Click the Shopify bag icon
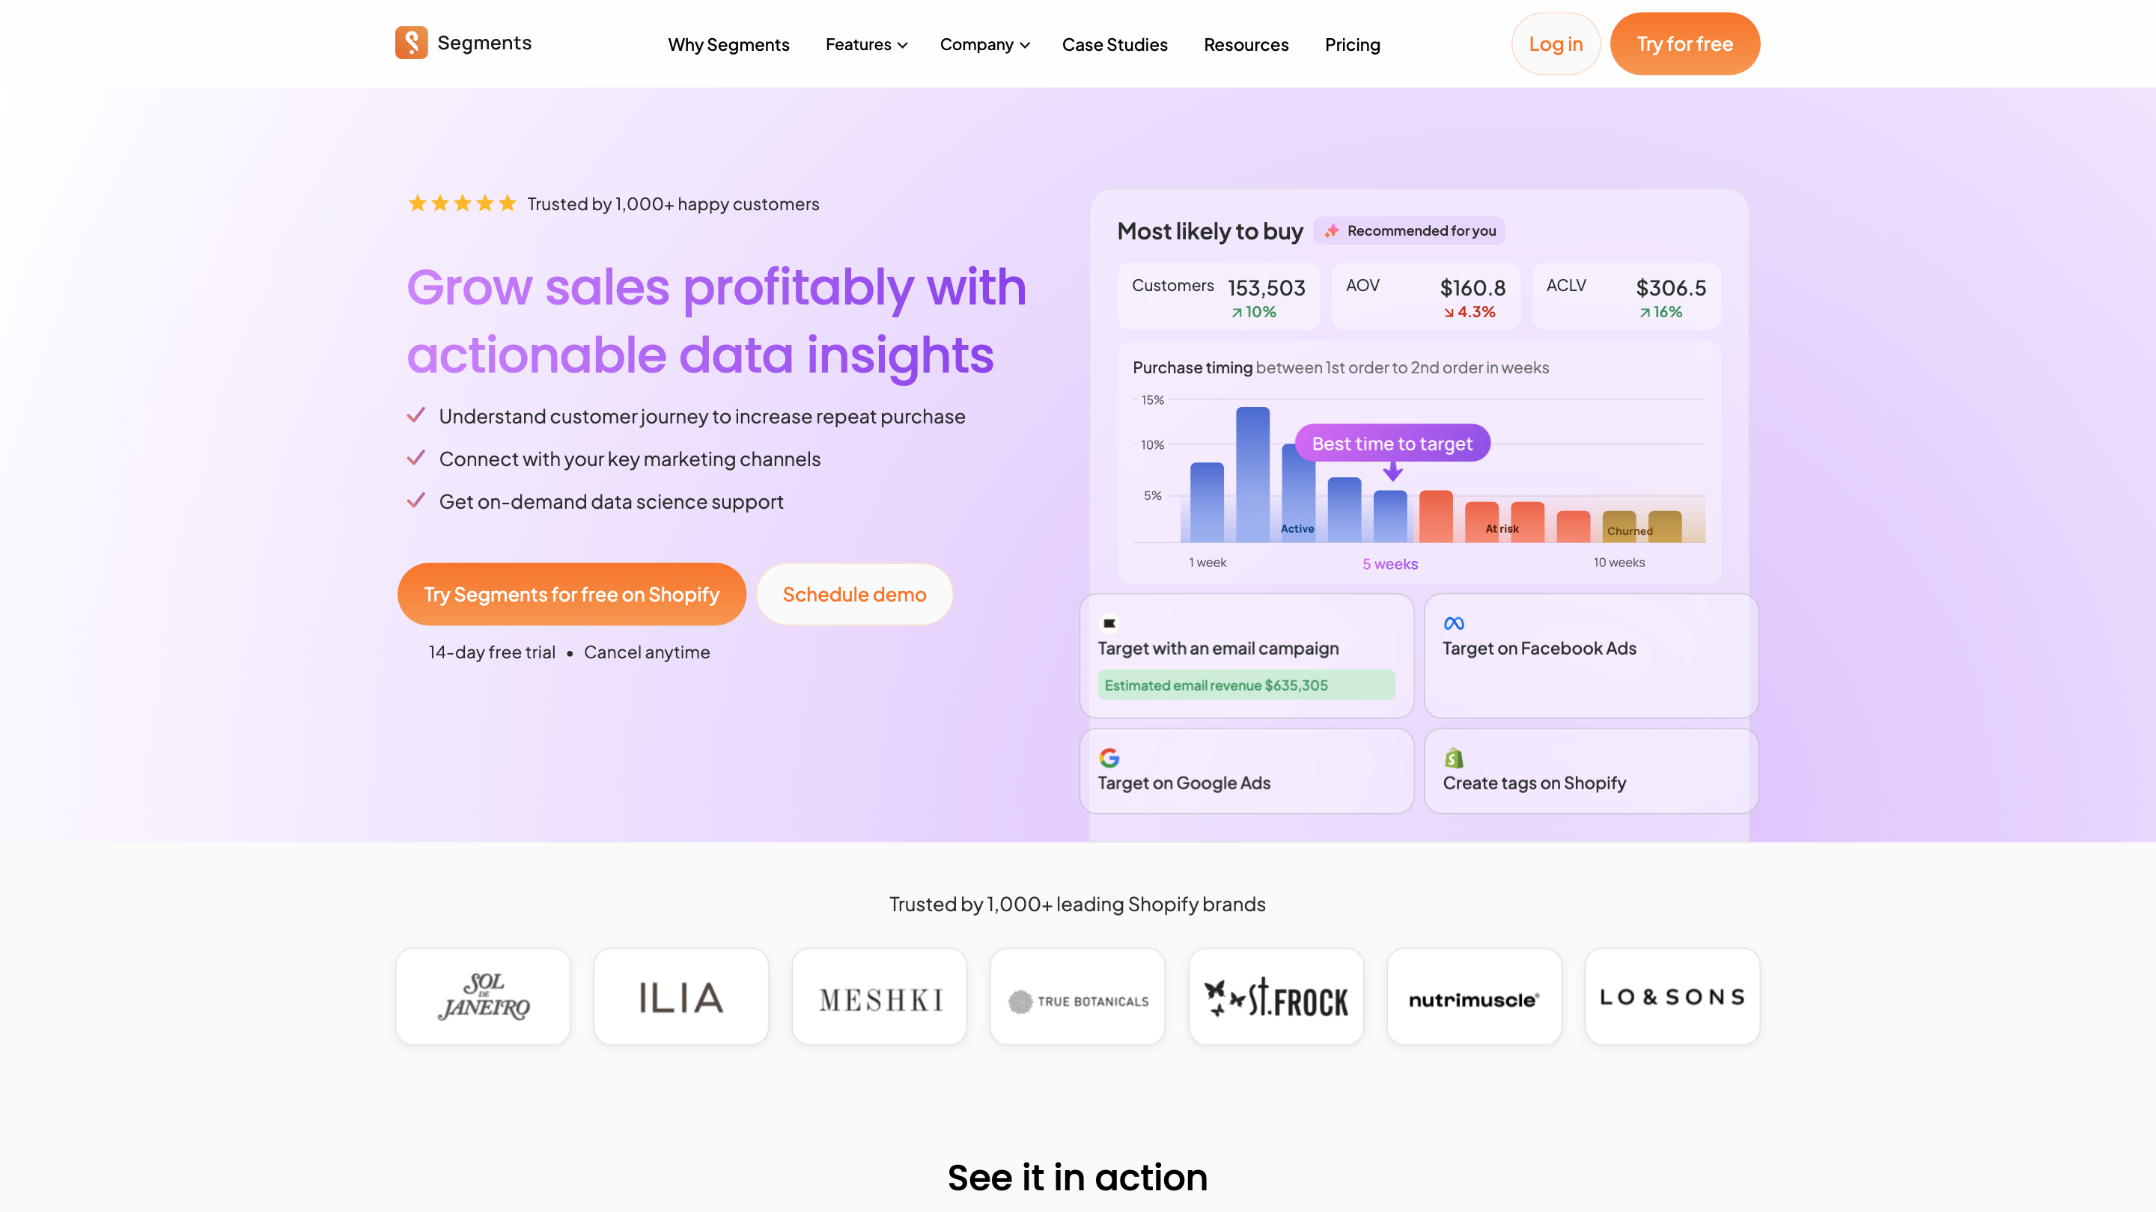This screenshot has width=2156, height=1212. point(1454,758)
